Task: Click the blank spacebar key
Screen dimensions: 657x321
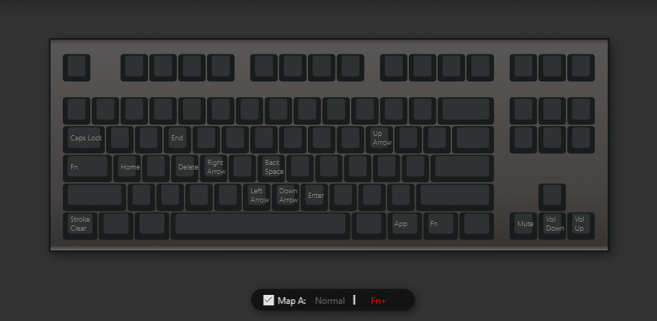Action: [x=260, y=226]
